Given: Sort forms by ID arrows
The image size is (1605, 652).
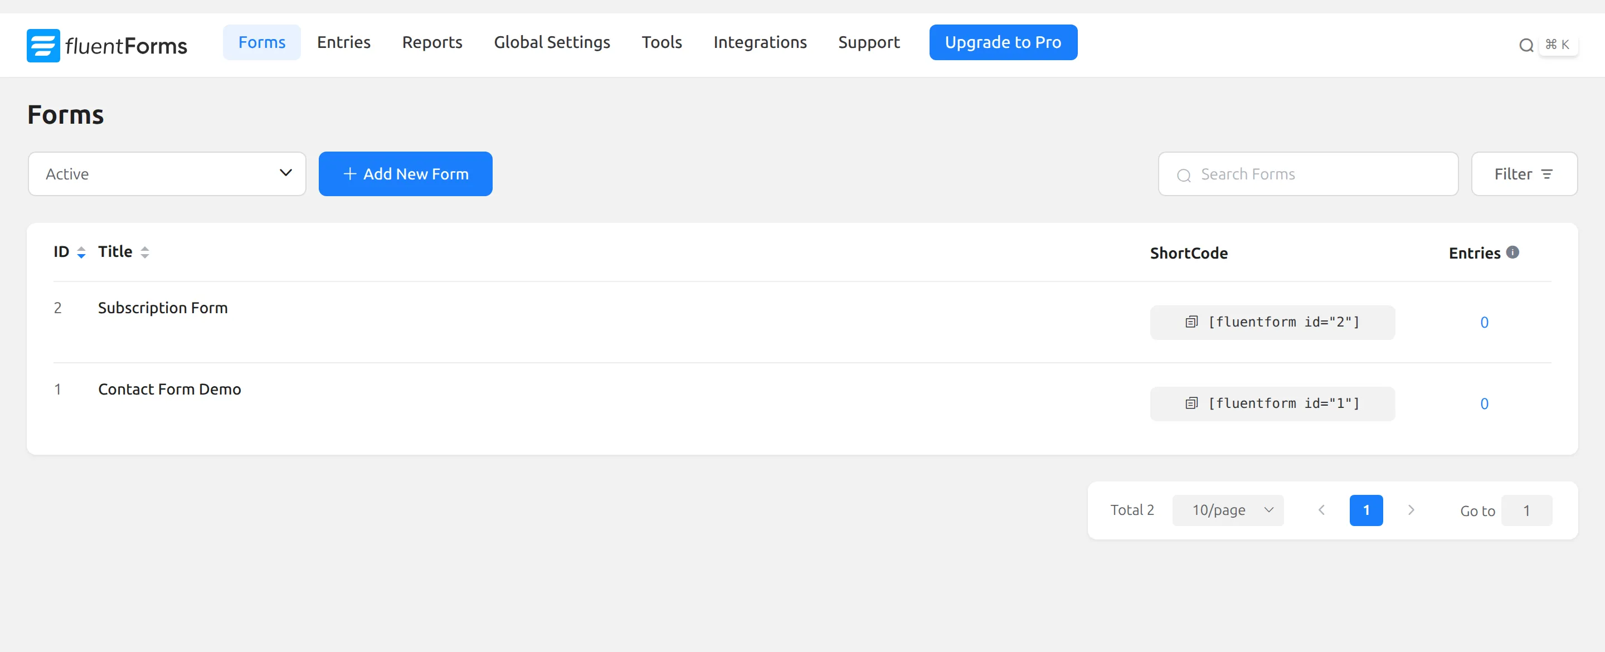Looking at the screenshot, I should (x=81, y=252).
